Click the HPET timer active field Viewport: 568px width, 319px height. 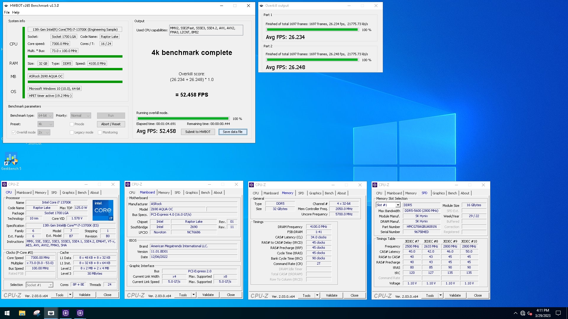click(x=50, y=96)
